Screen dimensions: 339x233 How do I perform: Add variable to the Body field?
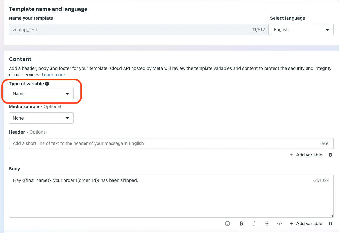306,223
